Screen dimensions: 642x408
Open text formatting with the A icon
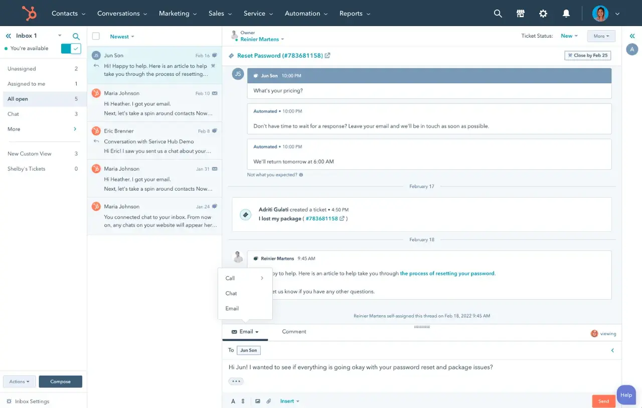click(x=234, y=400)
